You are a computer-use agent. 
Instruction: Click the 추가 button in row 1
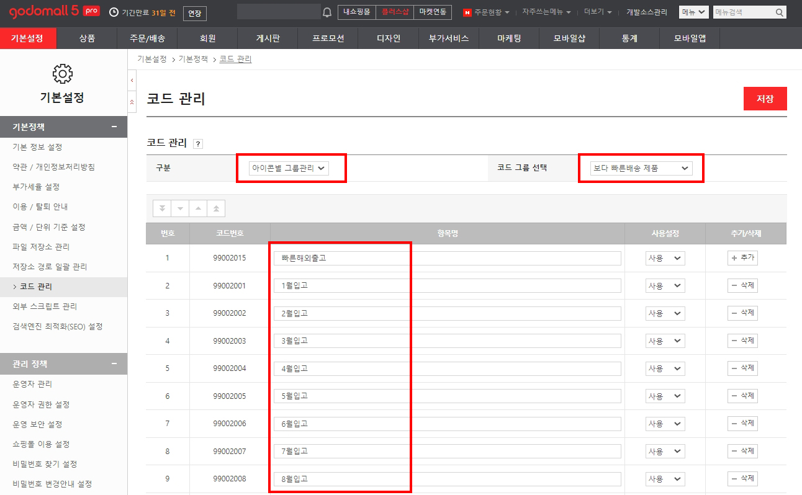pyautogui.click(x=742, y=258)
